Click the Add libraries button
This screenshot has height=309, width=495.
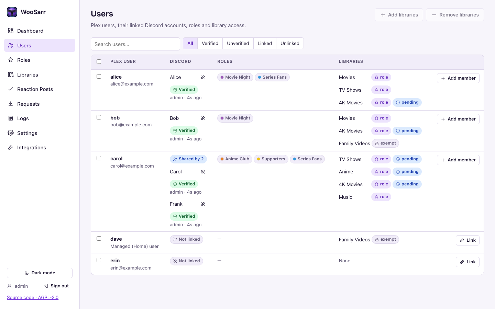[399, 15]
